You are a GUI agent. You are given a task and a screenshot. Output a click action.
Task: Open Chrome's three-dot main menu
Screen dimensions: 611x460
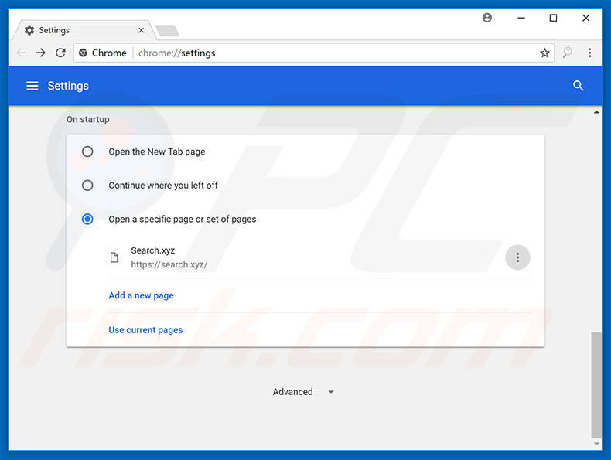(x=589, y=53)
